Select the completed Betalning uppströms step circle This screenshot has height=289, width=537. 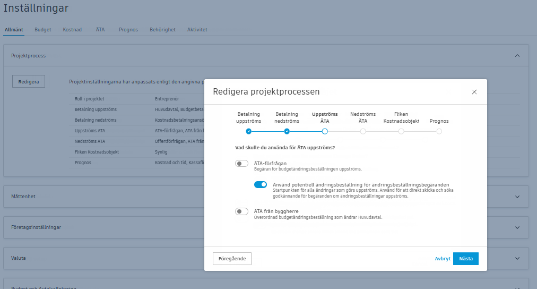coord(249,131)
